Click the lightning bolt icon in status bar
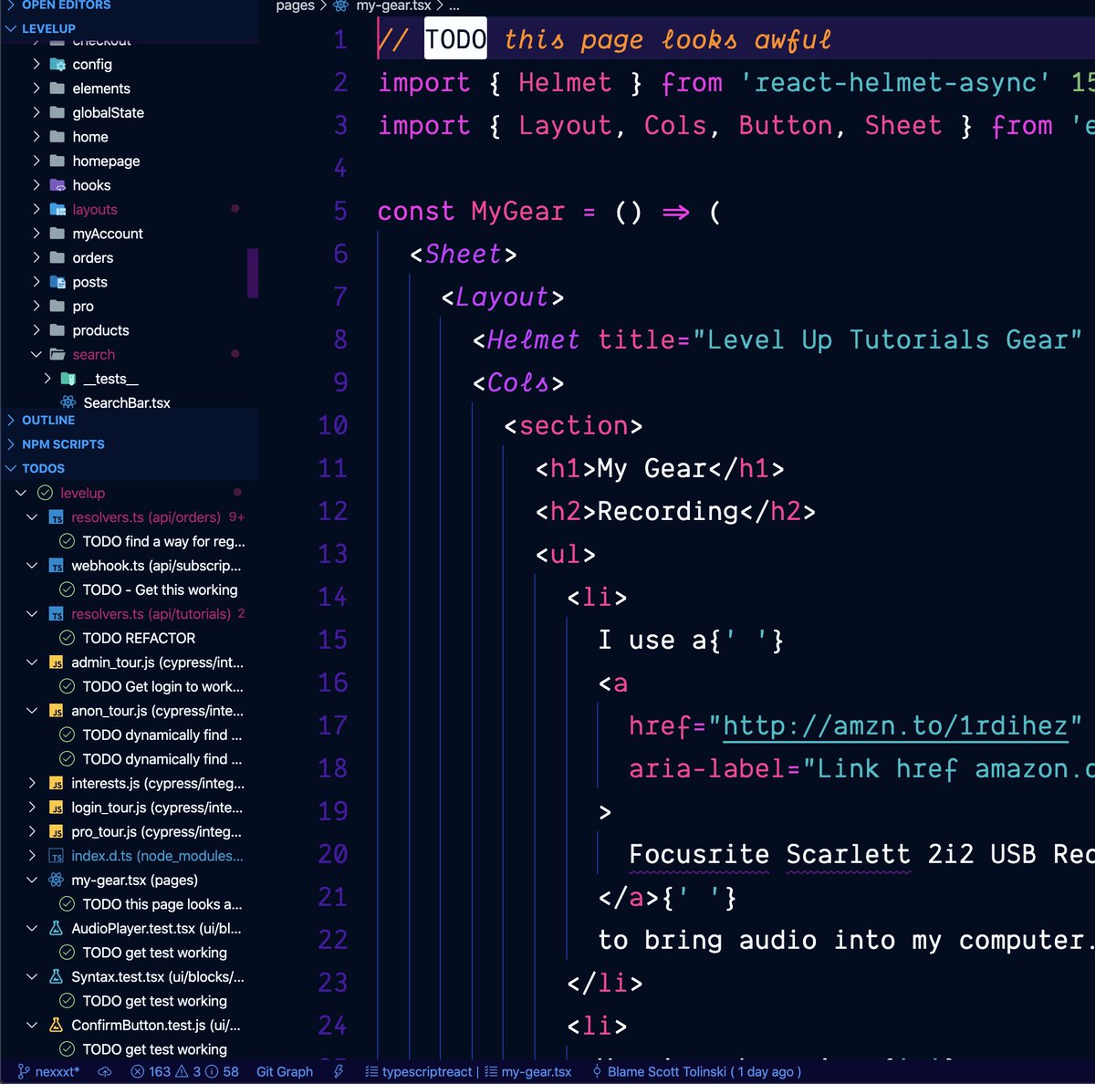 339,1071
